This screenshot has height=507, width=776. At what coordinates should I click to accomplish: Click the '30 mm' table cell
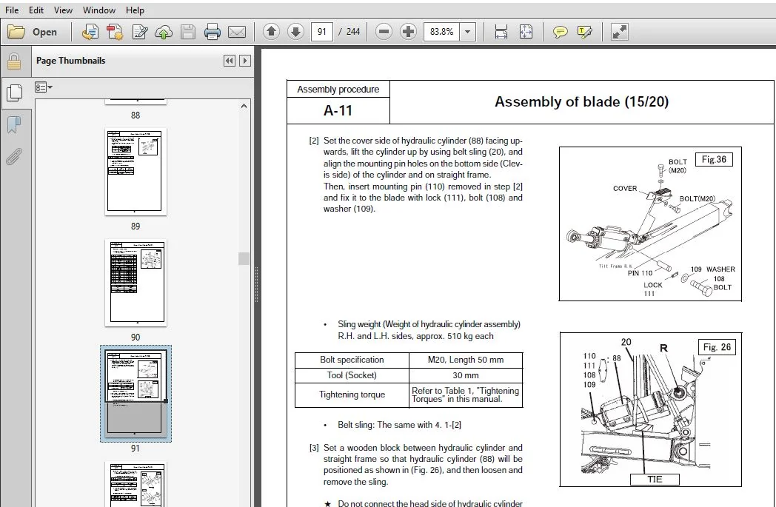(466, 375)
